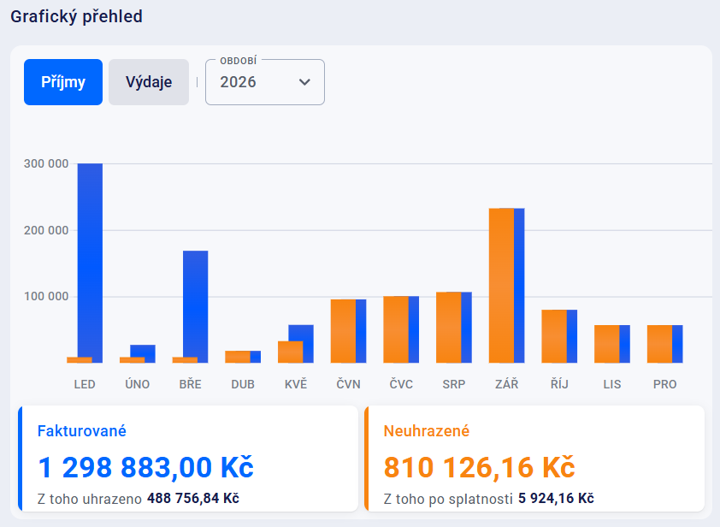Viewport: 720px width, 527px height.
Task: Click the 1 298 883,00 Kč invoiced amount
Action: (x=146, y=467)
